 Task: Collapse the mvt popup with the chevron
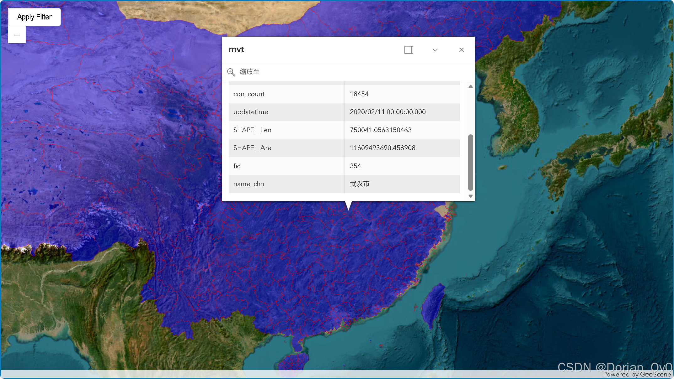(435, 50)
